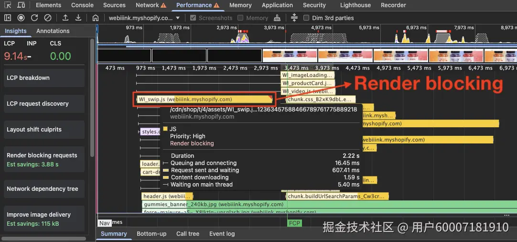The image size is (517, 242).
Task: Select the Summary bottom tab
Action: pos(114,234)
